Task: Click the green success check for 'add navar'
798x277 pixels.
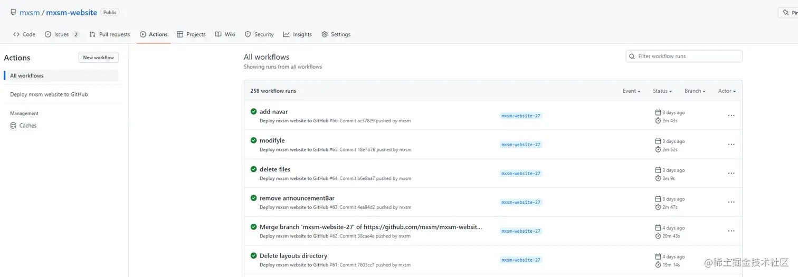Action: pos(254,111)
